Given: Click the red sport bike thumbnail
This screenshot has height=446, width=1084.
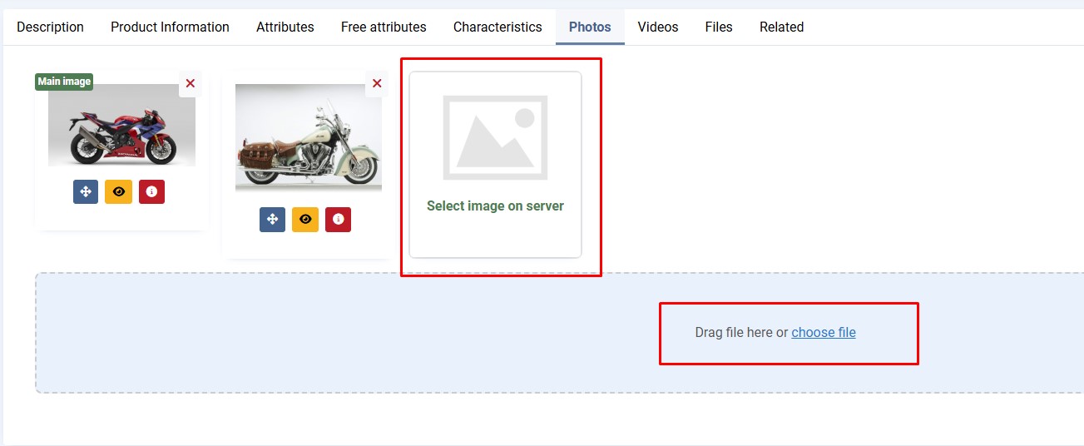Looking at the screenshot, I should (x=121, y=125).
